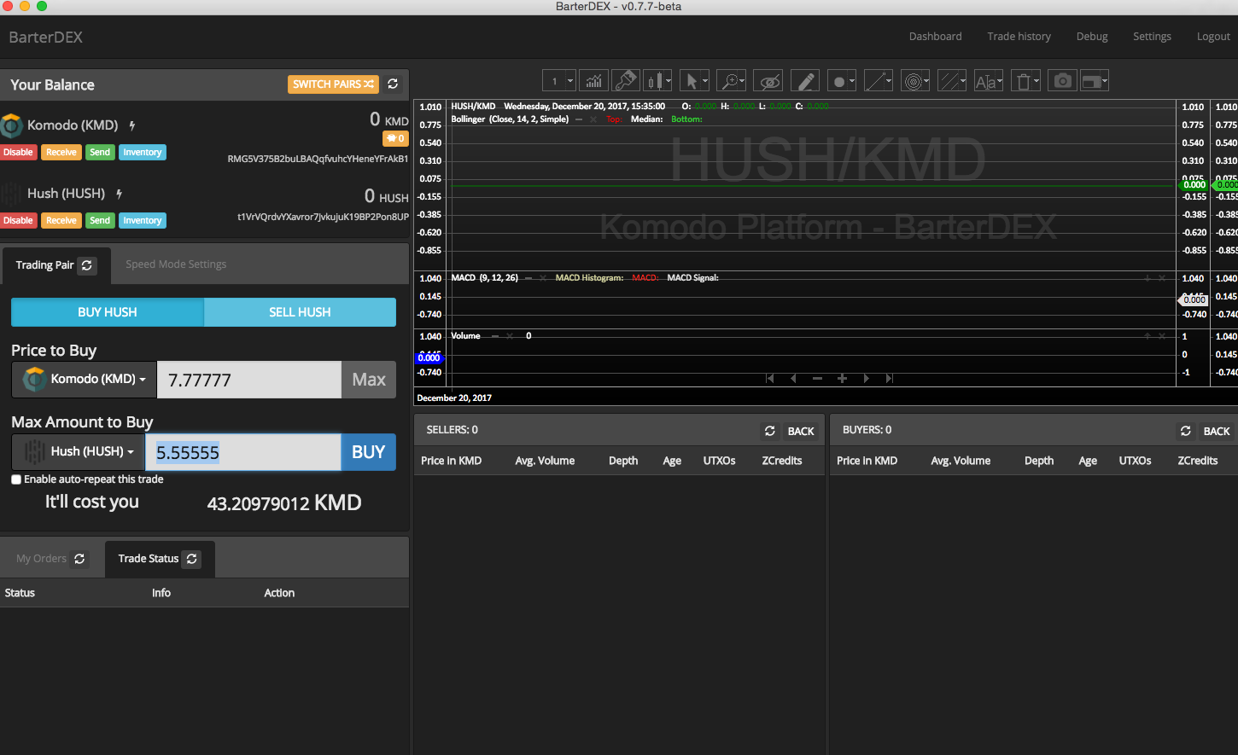This screenshot has height=755, width=1238.
Task: Open the candlestick chart type selector
Action: point(657,81)
